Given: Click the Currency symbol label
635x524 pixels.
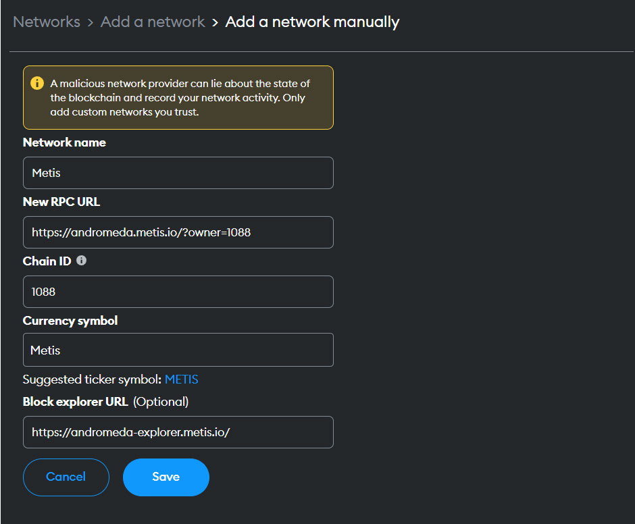Looking at the screenshot, I should [x=70, y=321].
